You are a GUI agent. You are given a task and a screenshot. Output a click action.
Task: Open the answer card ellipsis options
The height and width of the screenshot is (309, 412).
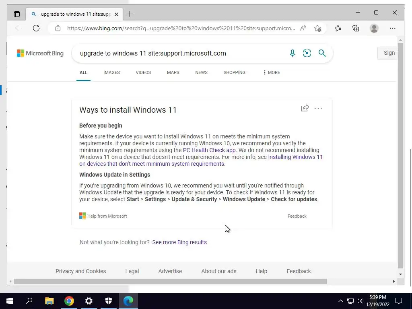(318, 108)
